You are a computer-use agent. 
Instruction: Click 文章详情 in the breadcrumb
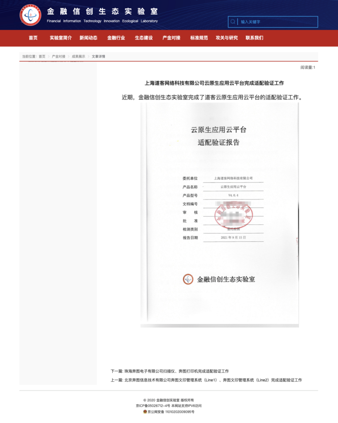[98, 56]
